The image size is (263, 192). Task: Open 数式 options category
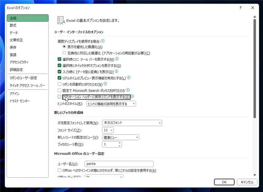coord(28,25)
